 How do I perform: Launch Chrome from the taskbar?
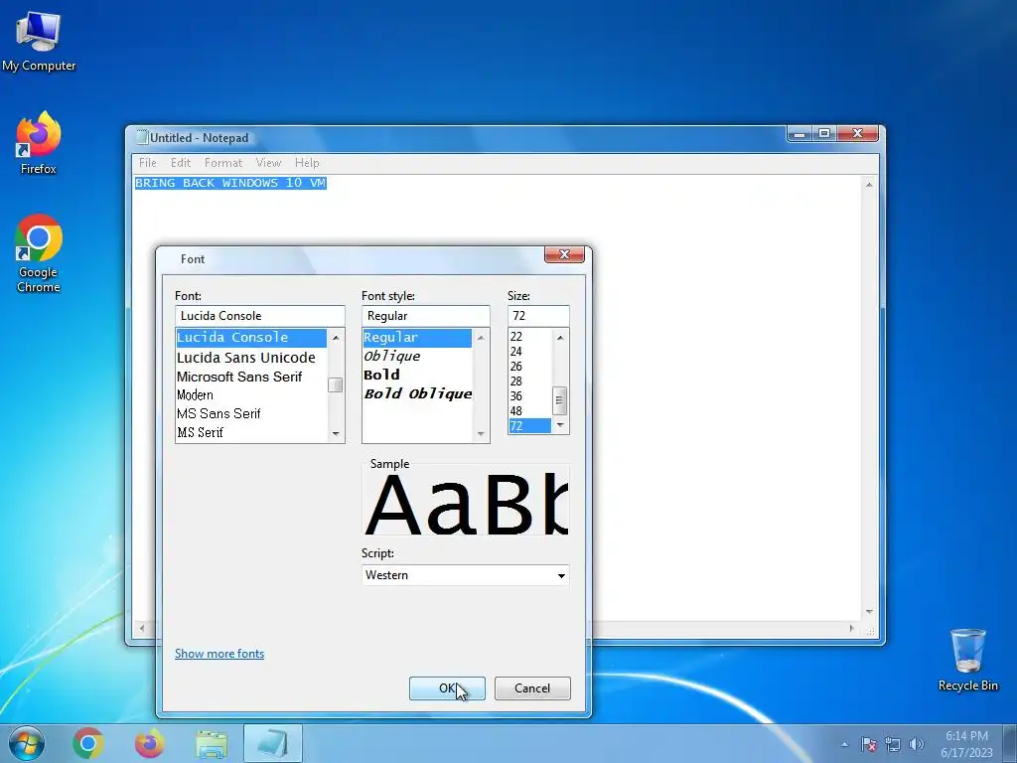[88, 743]
